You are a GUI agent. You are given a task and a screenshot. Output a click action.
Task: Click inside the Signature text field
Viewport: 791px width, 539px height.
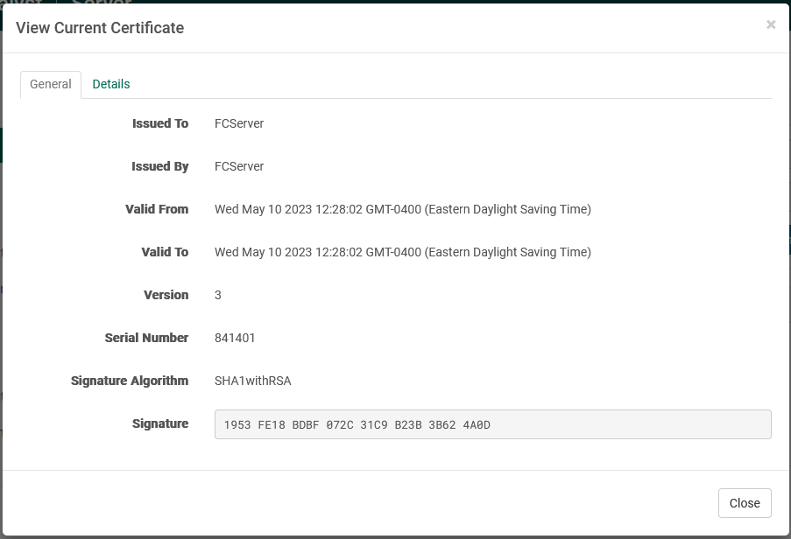492,424
